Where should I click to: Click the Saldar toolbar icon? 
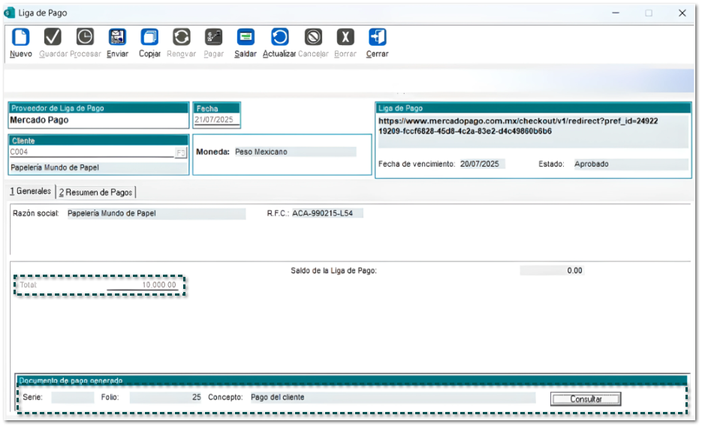pos(246,38)
